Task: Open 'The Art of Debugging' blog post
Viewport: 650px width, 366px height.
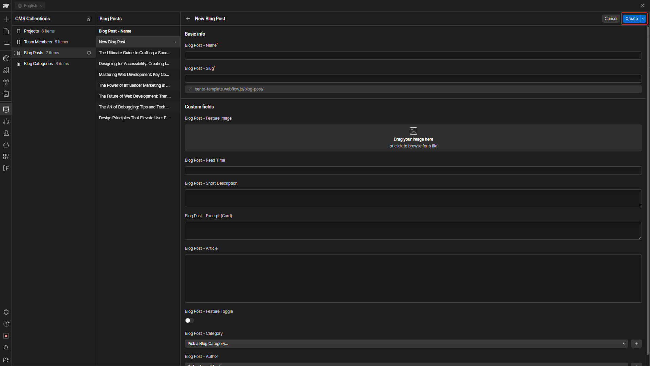Action: [134, 107]
